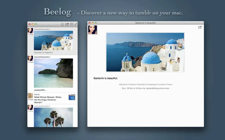This screenshot has width=225, height=140.
Task: Open 'Nobel Winner Gbowee: Where Are the Angry American Women?' post
Action: pos(48,100)
